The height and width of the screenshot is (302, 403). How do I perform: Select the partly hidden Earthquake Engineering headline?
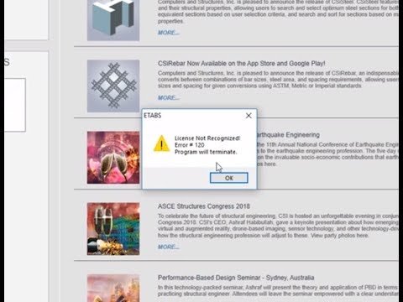pyautogui.click(x=288, y=135)
